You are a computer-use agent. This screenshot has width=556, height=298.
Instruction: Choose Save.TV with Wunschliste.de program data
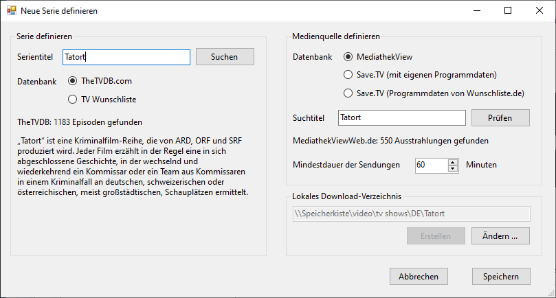tap(348, 93)
